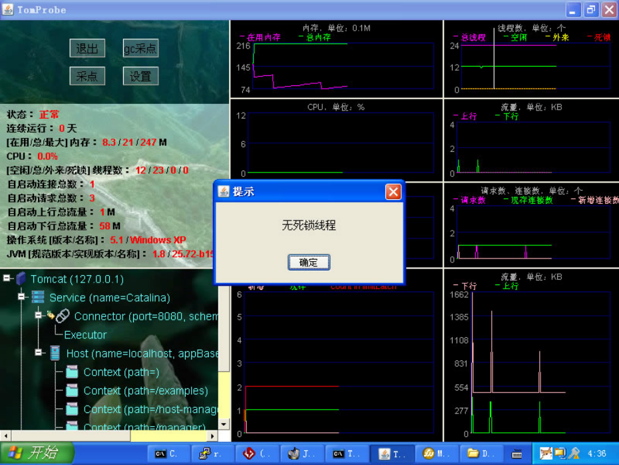The height and width of the screenshot is (465, 619).
Task: Click the gc采点 button
Action: [x=140, y=48]
